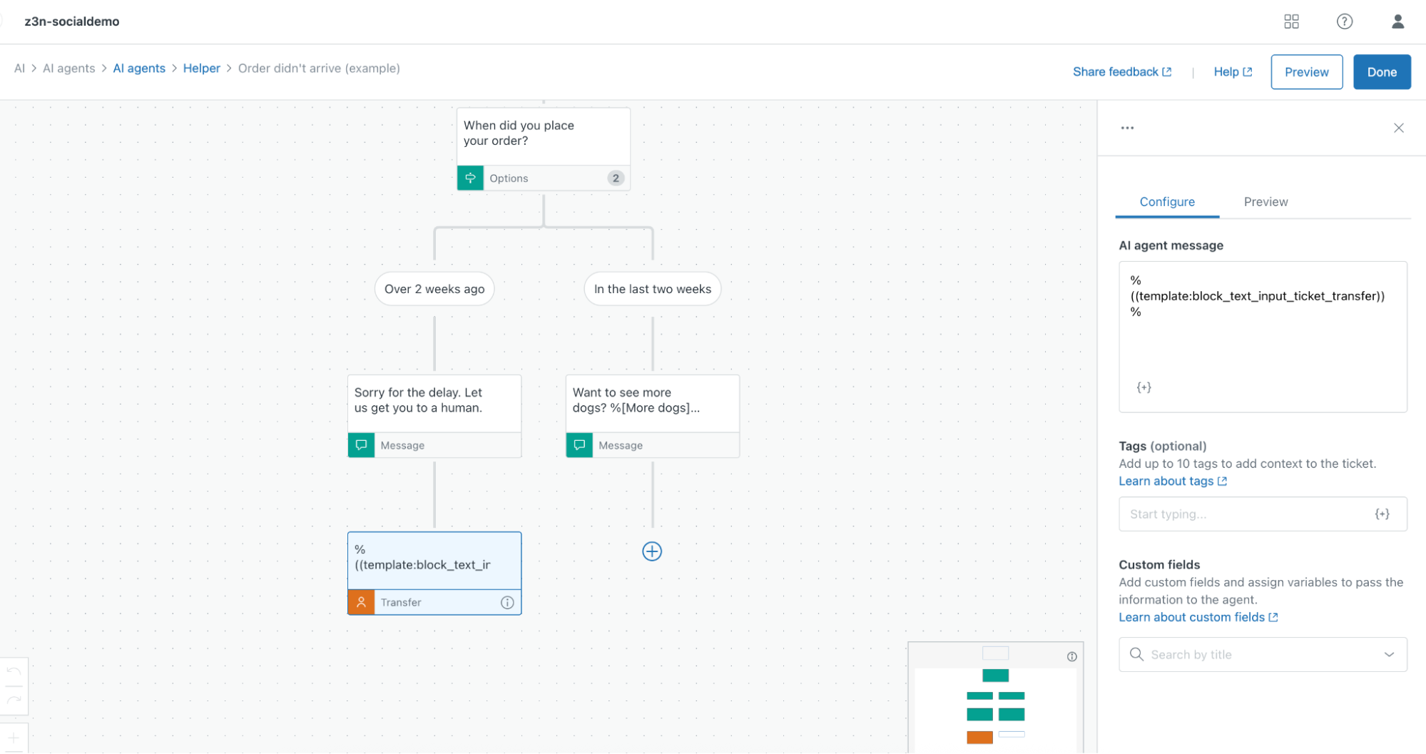Click the help question mark icon
This screenshot has height=754, width=1426.
(1344, 21)
